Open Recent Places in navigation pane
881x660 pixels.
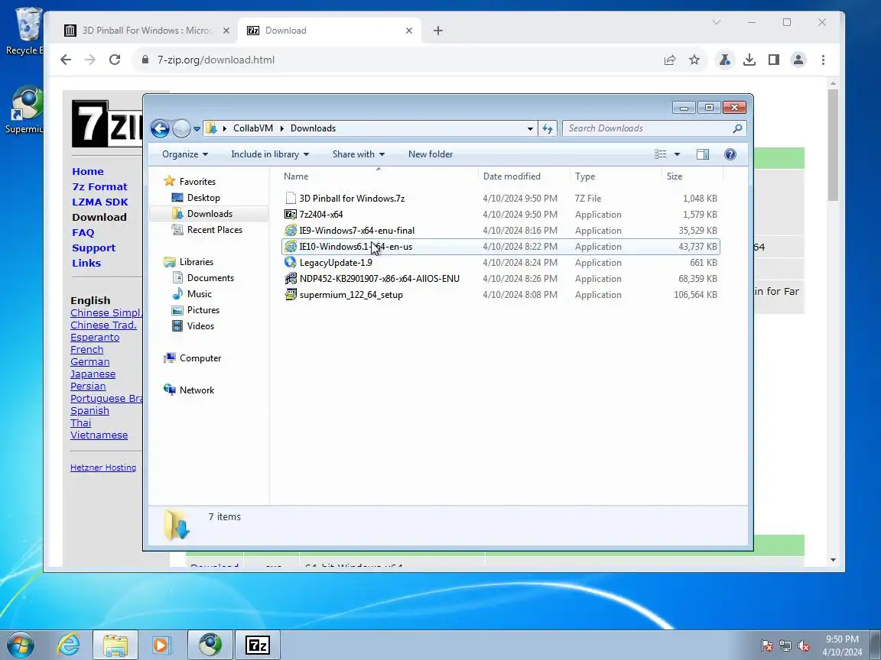pyautogui.click(x=215, y=229)
